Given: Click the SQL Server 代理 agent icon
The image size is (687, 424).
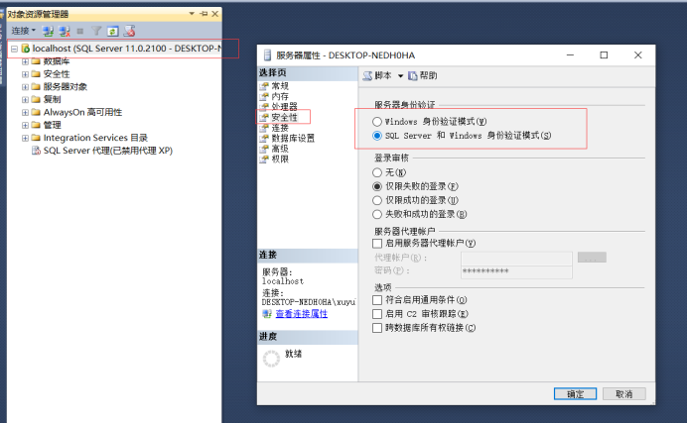Looking at the screenshot, I should 36,151.
